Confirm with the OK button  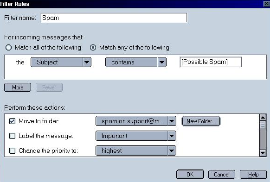190,175
